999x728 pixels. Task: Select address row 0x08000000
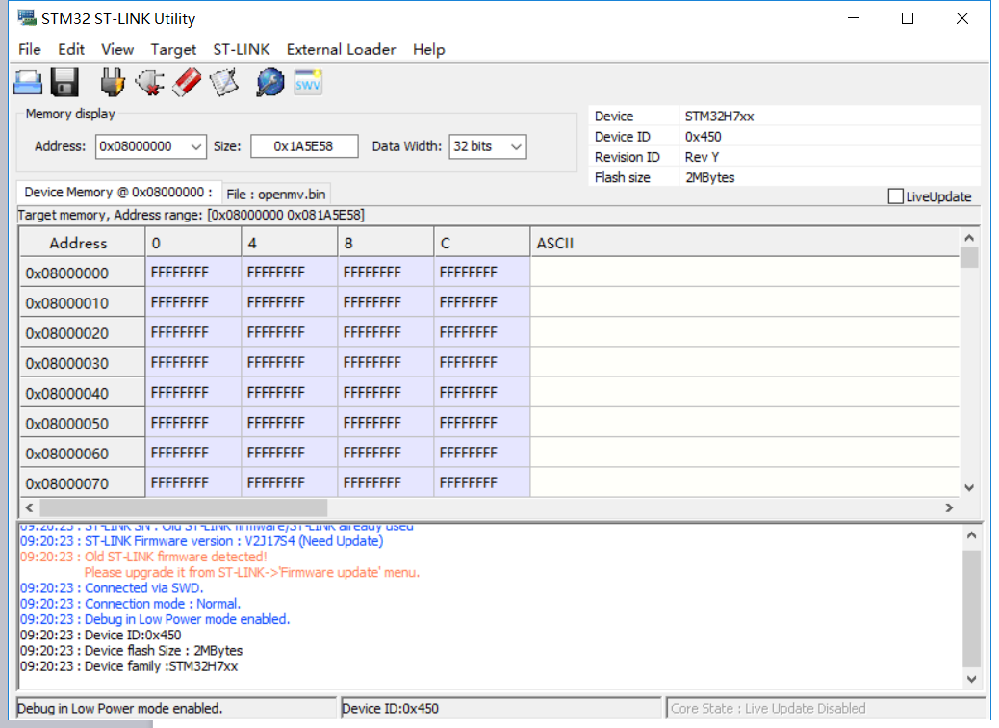[x=82, y=273]
